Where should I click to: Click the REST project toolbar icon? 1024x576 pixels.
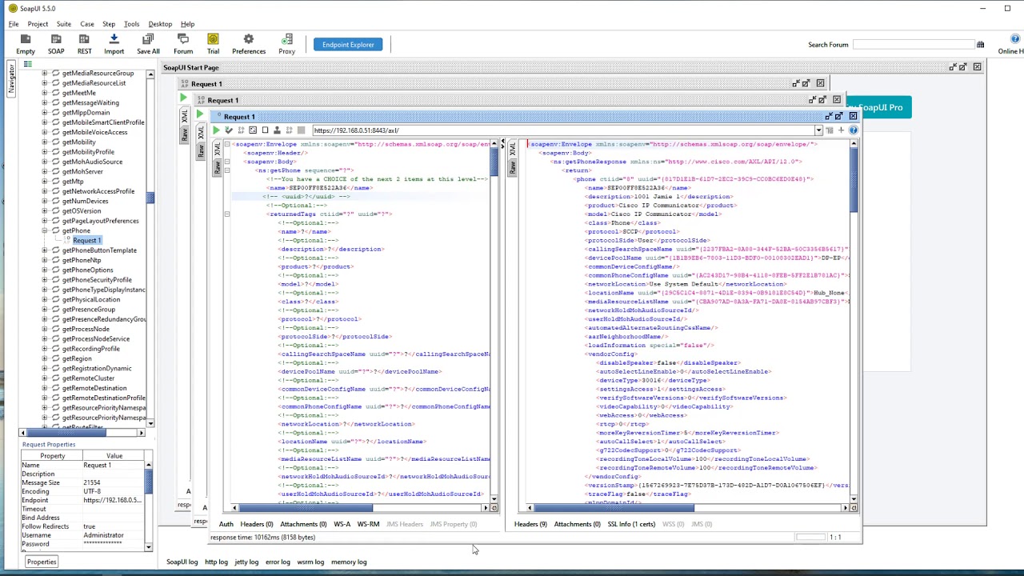click(x=84, y=44)
